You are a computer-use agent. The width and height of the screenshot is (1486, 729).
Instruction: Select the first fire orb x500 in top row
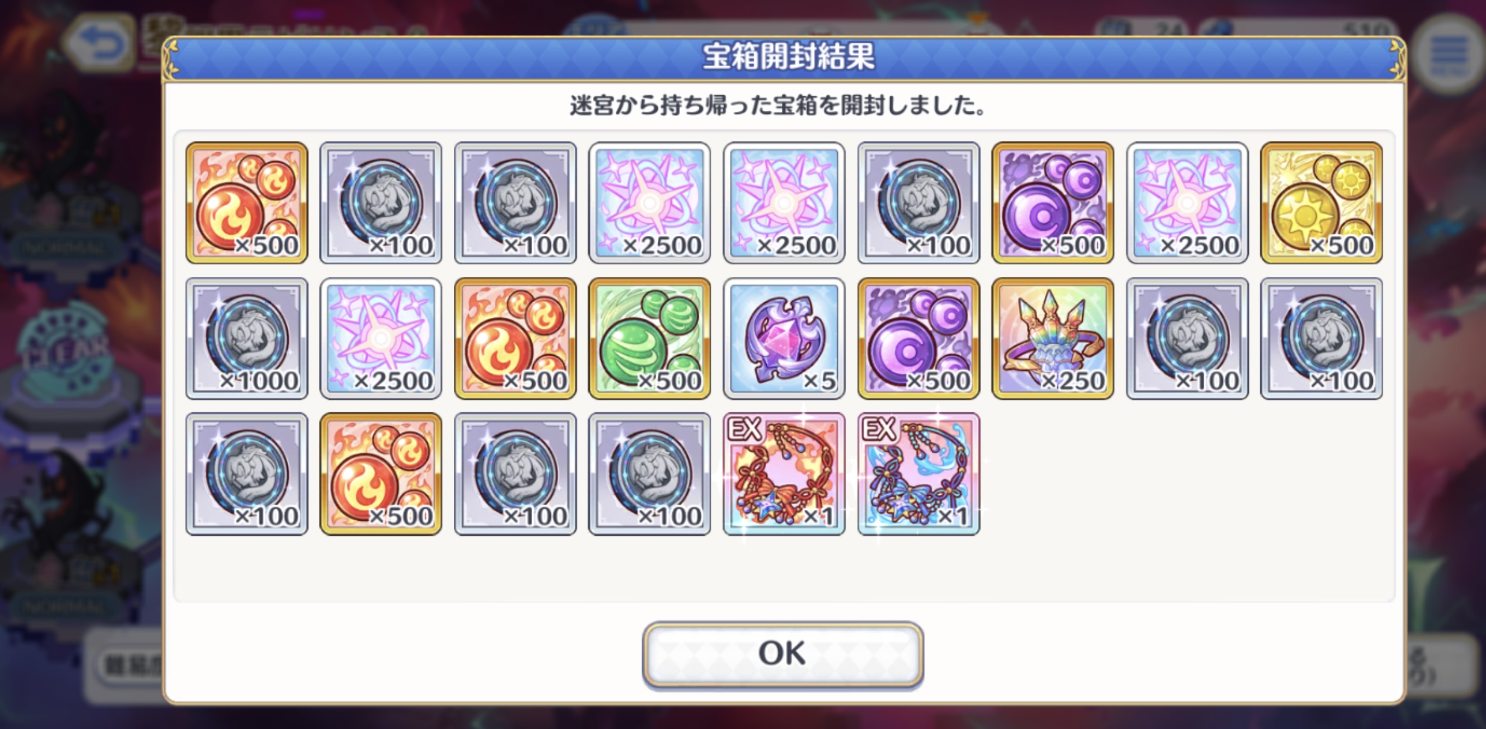(247, 203)
